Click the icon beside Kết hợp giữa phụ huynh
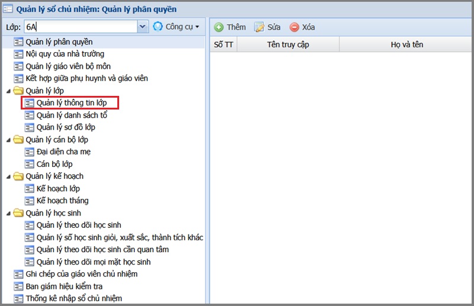Viewport: 474px width, 306px height. pyautogui.click(x=18, y=79)
